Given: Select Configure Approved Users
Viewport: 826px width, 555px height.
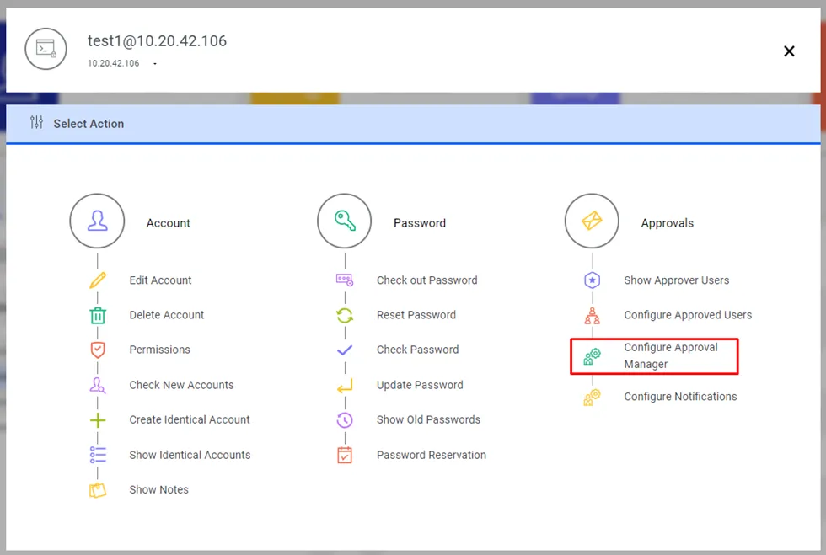Looking at the screenshot, I should pyautogui.click(x=688, y=315).
